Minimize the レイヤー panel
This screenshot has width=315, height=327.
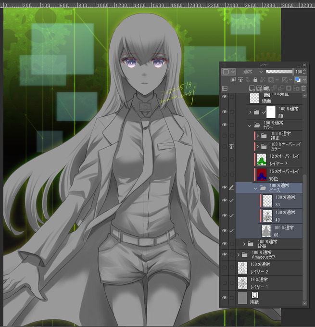[299, 65]
